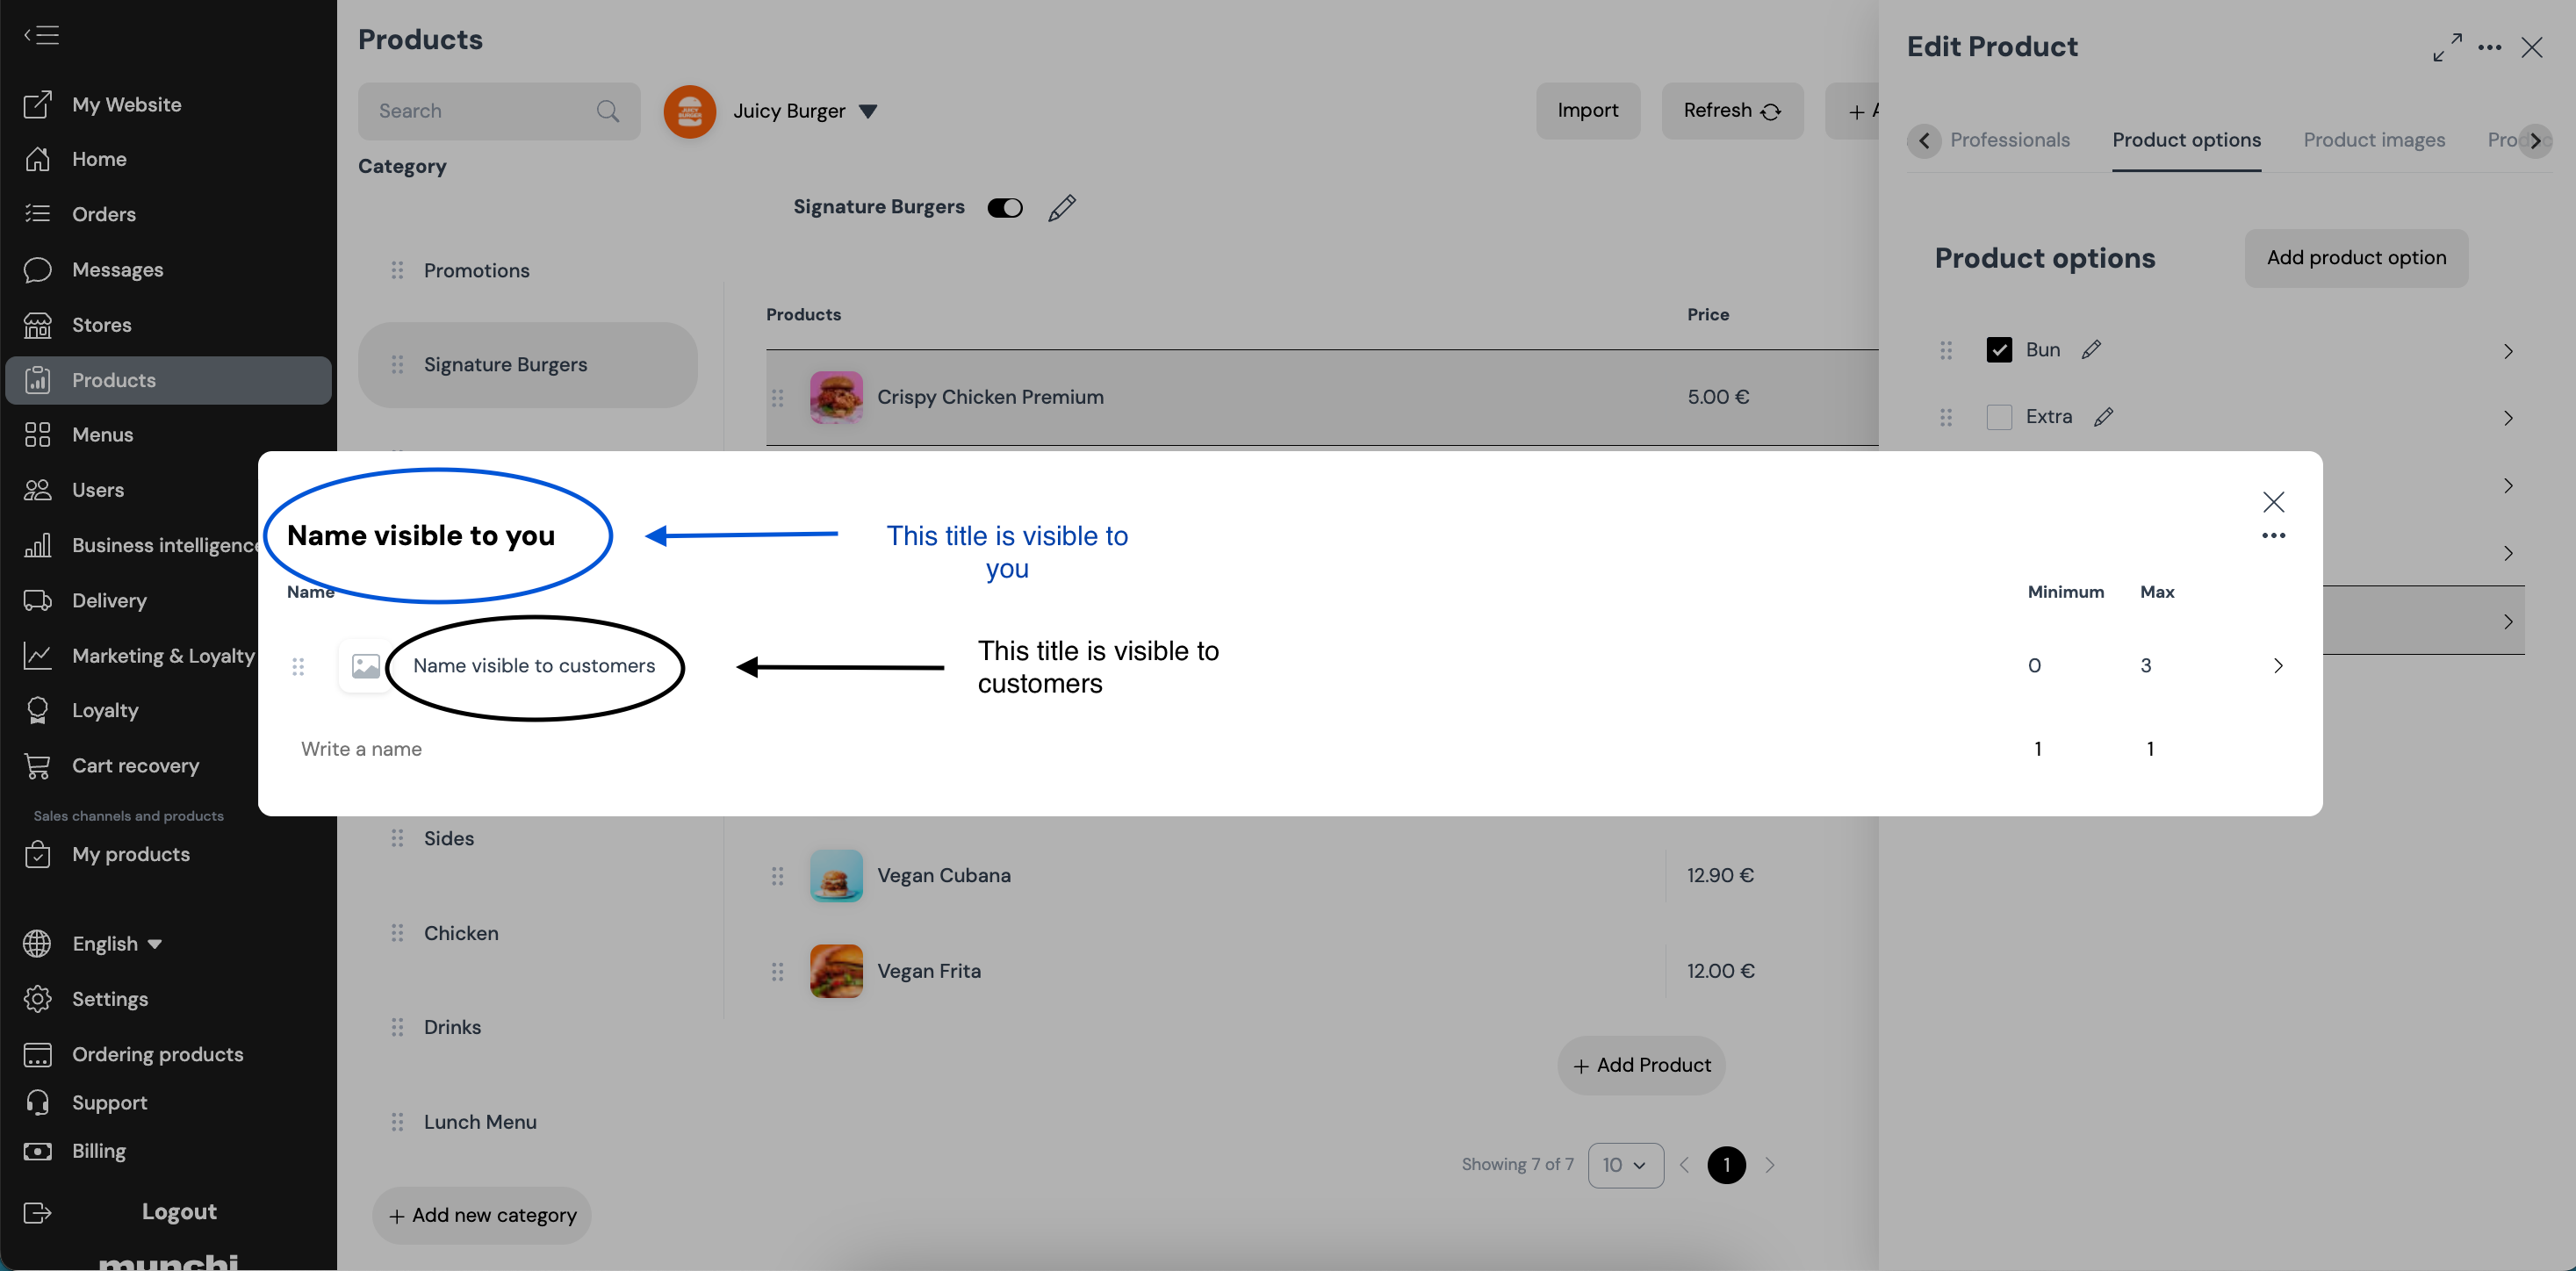Expand the Edit Product panel to fullscreen
Viewport: 2576px width, 1271px height.
(2447, 47)
